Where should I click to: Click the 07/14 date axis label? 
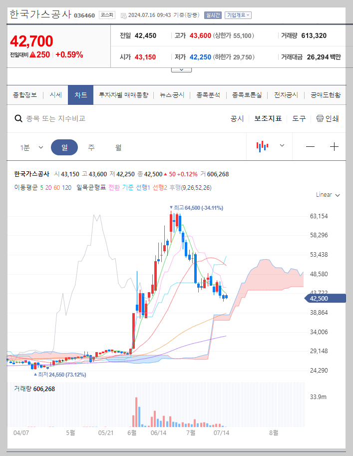[x=221, y=433]
